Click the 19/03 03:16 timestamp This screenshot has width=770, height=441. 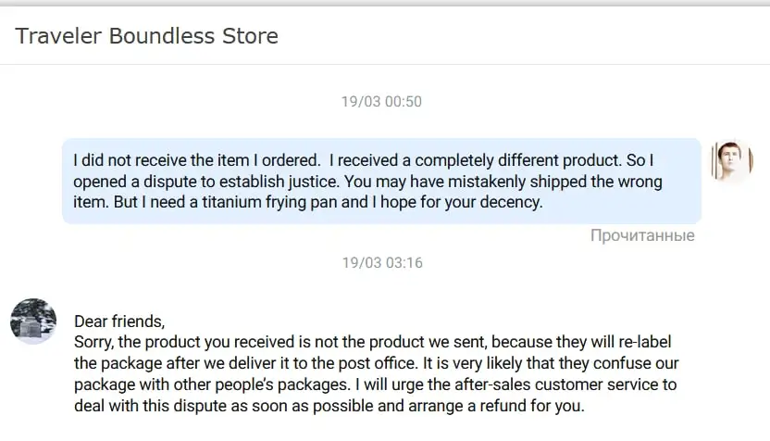pos(381,263)
